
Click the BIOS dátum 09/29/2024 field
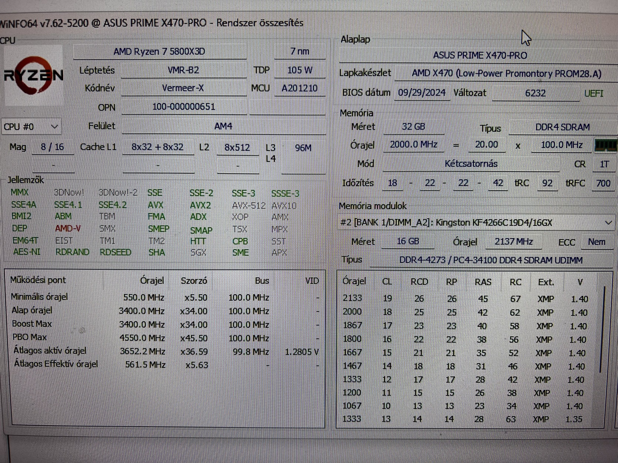coord(422,93)
